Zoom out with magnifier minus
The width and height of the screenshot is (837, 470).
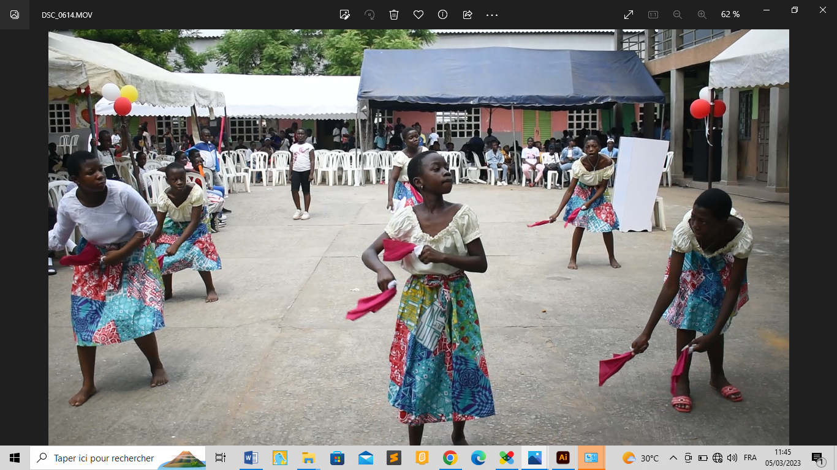(x=678, y=15)
